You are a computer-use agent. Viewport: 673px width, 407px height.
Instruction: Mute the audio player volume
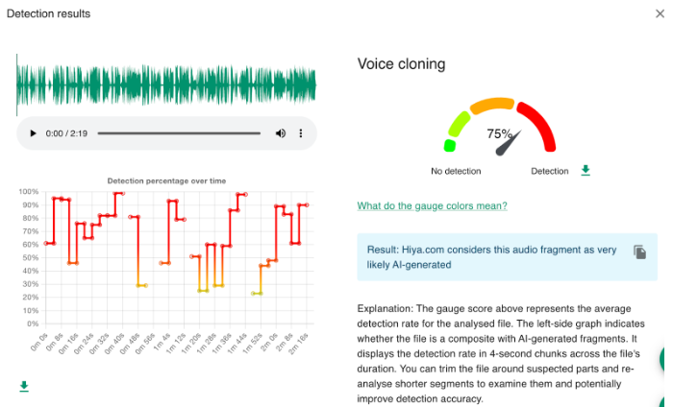pyautogui.click(x=281, y=133)
